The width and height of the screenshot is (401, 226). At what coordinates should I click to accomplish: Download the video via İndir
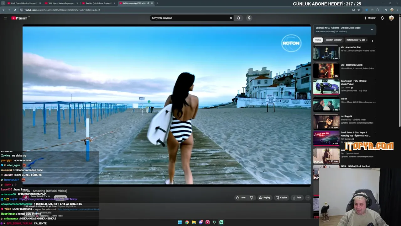click(x=297, y=198)
